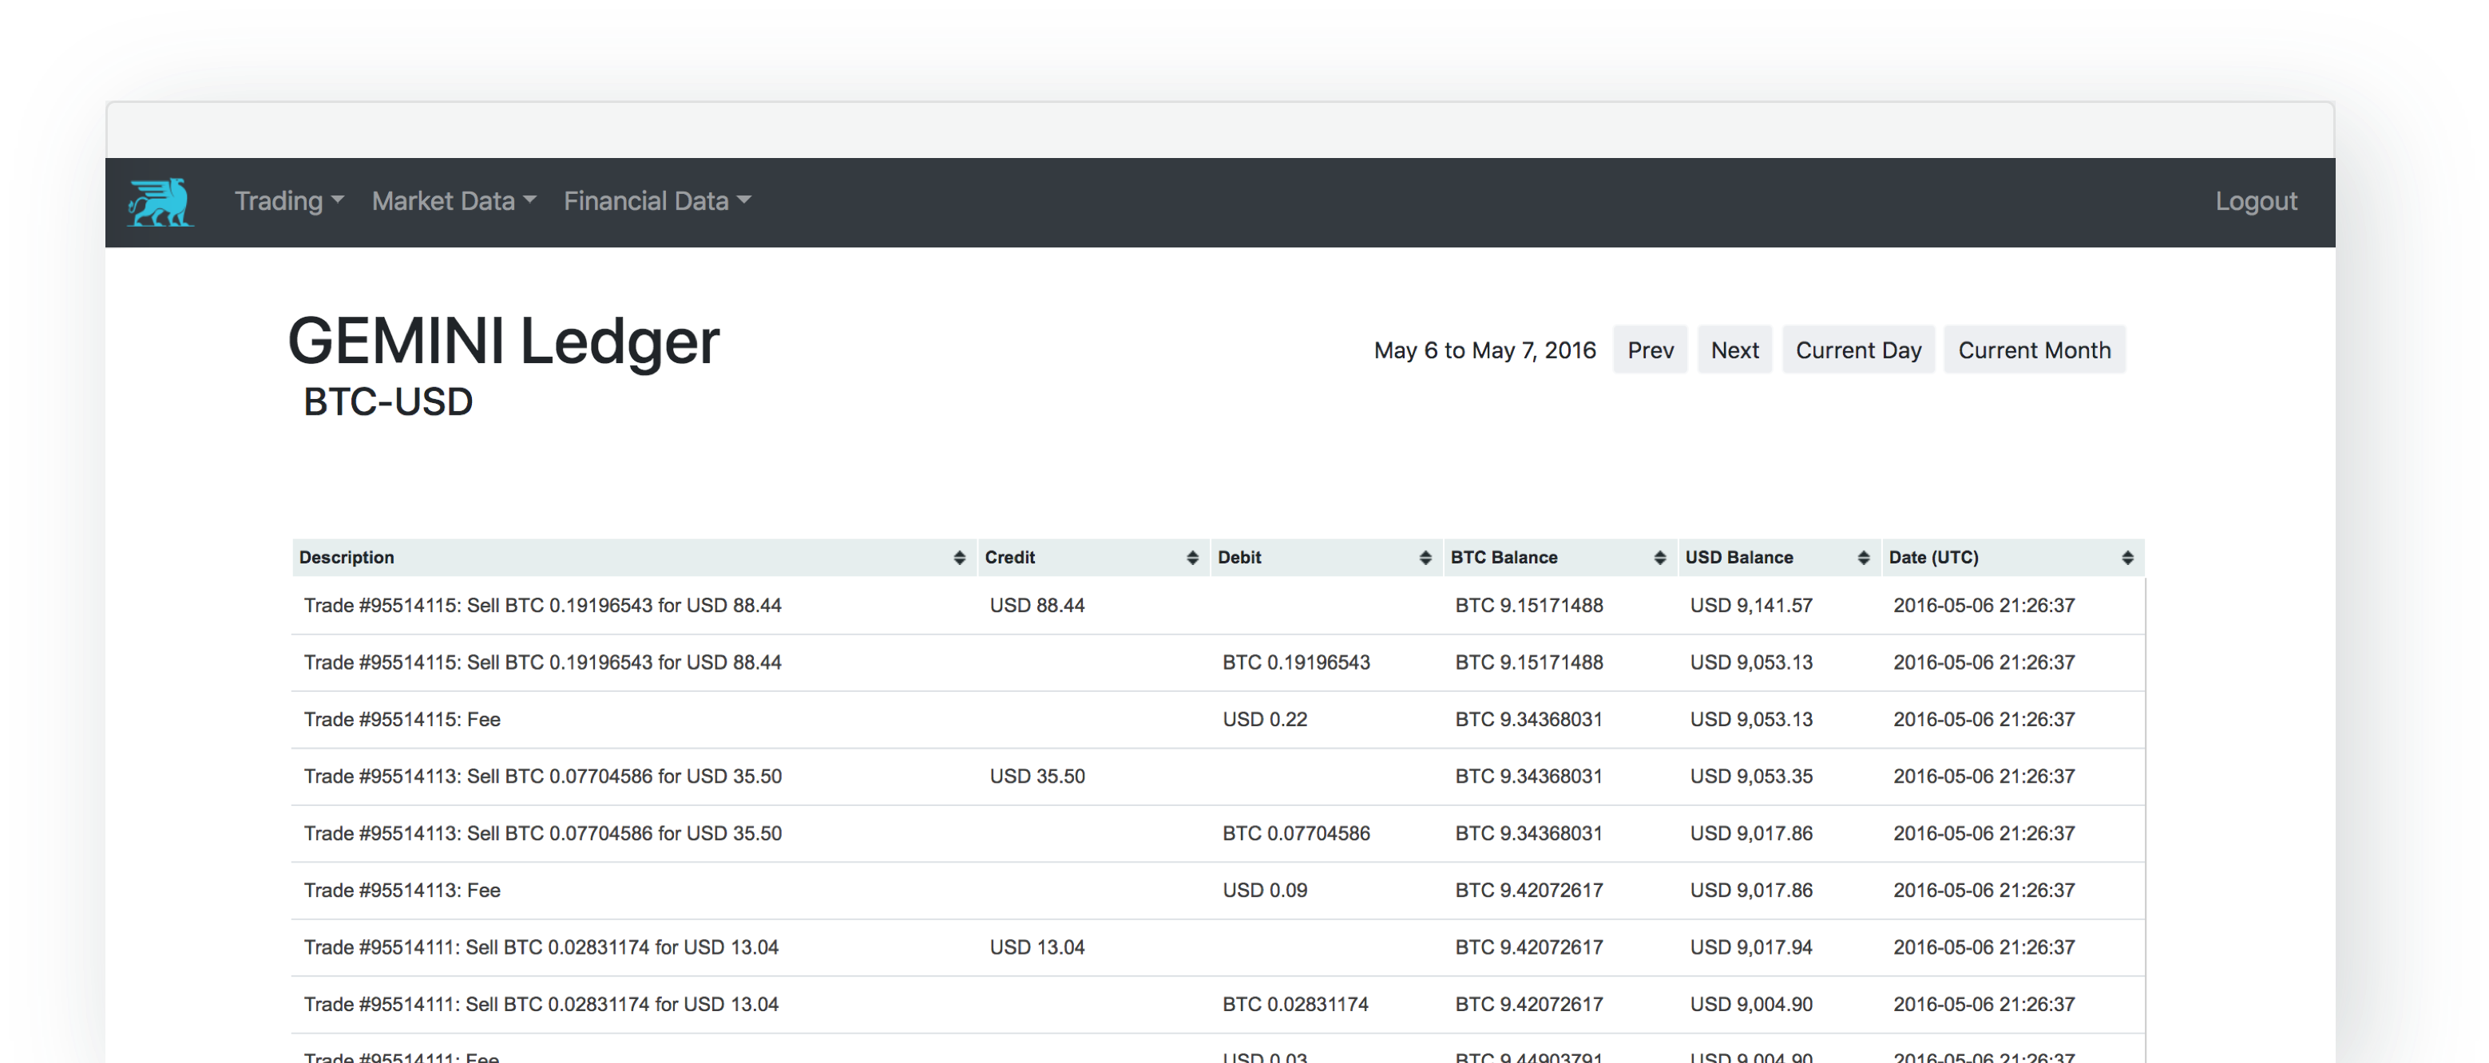This screenshot has width=2489, height=1063.
Task: Select the Current Day button
Action: pyautogui.click(x=1857, y=350)
